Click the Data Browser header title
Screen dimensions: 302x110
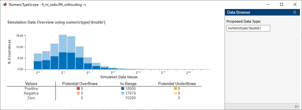pos(239,12)
